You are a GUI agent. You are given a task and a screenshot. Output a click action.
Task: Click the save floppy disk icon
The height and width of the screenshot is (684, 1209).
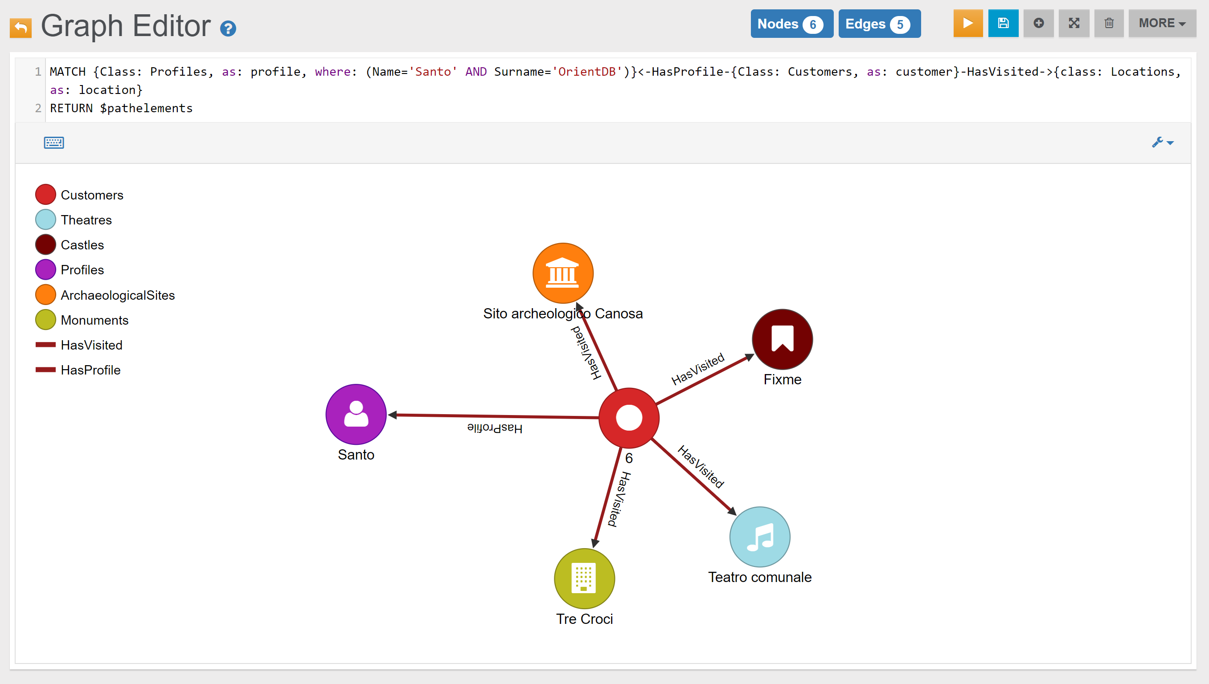pos(1003,24)
